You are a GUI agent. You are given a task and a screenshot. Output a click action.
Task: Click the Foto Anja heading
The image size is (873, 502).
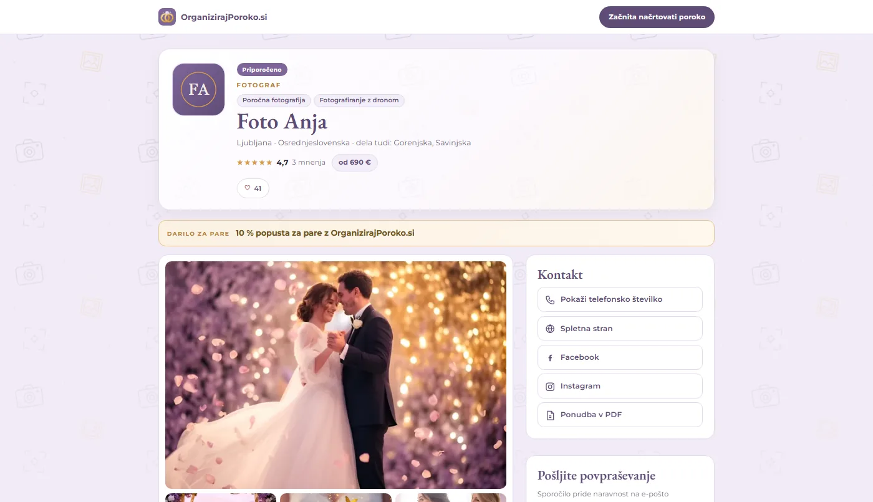click(282, 122)
